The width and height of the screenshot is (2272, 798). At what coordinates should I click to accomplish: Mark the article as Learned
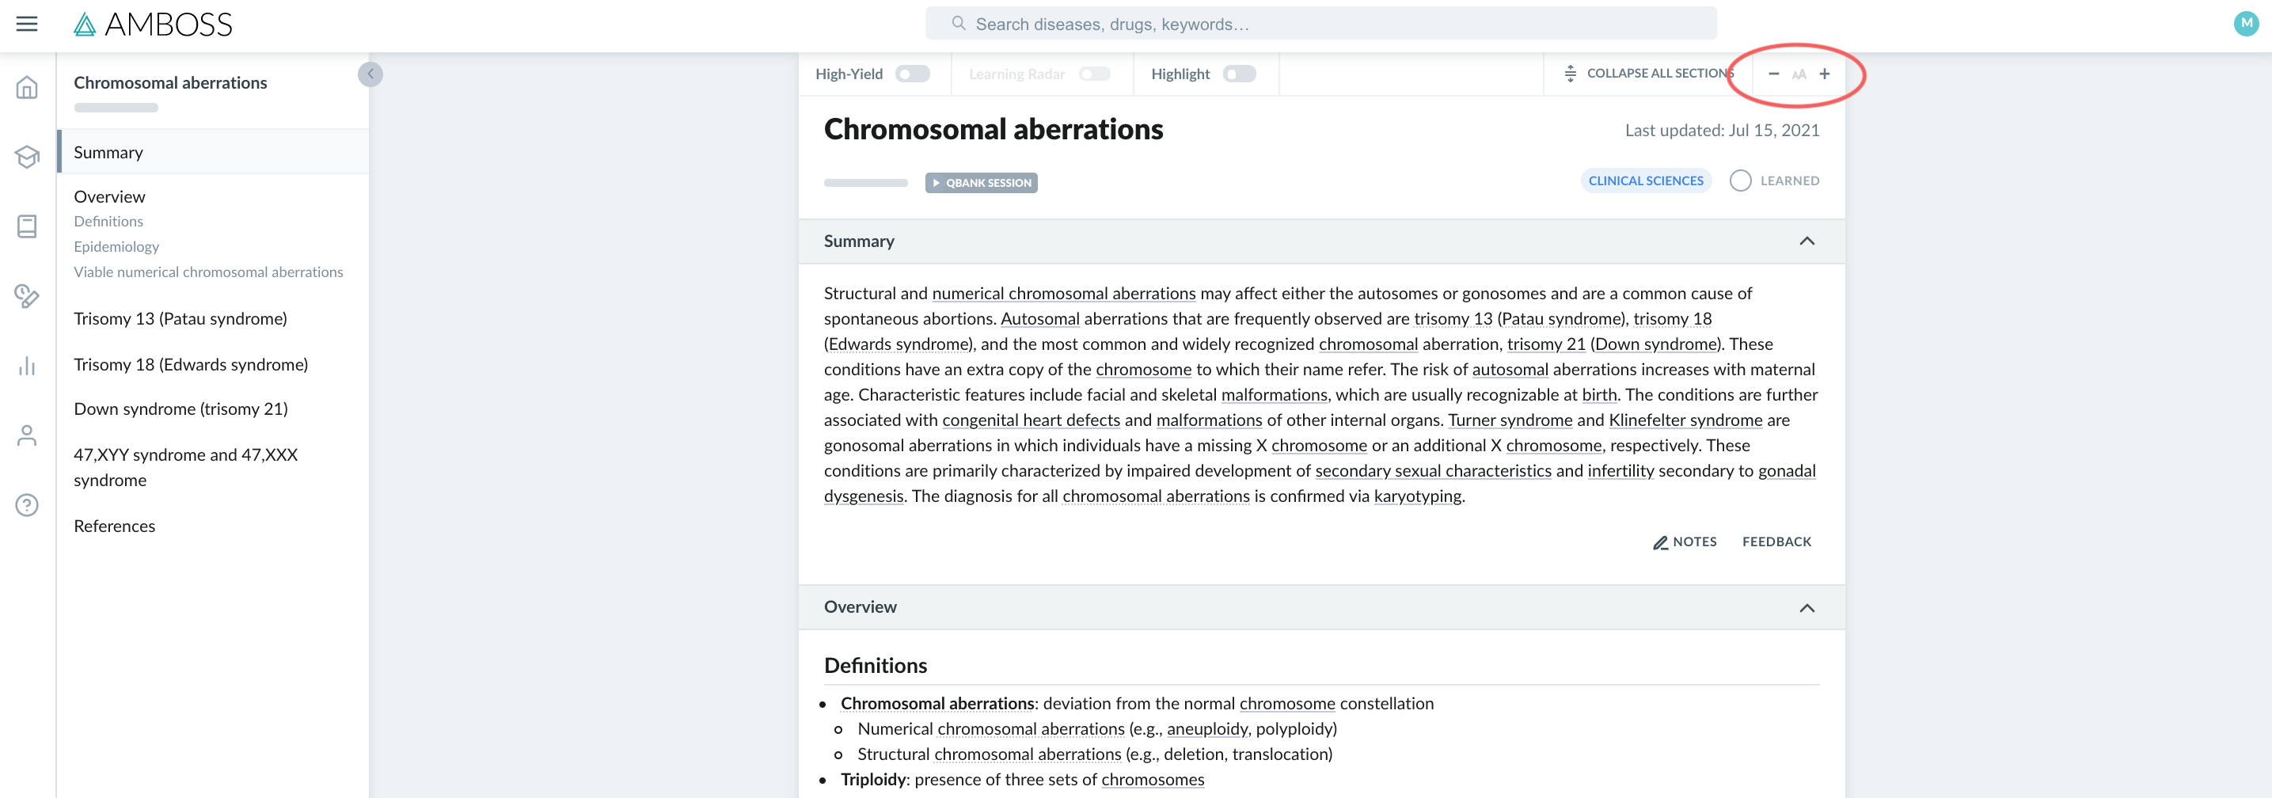tap(1739, 180)
